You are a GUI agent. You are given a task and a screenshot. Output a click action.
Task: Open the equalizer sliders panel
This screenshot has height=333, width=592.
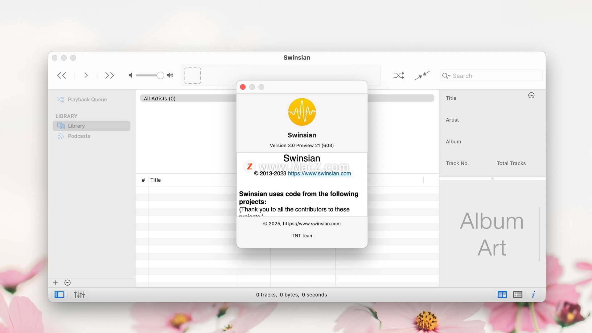[x=80, y=295]
